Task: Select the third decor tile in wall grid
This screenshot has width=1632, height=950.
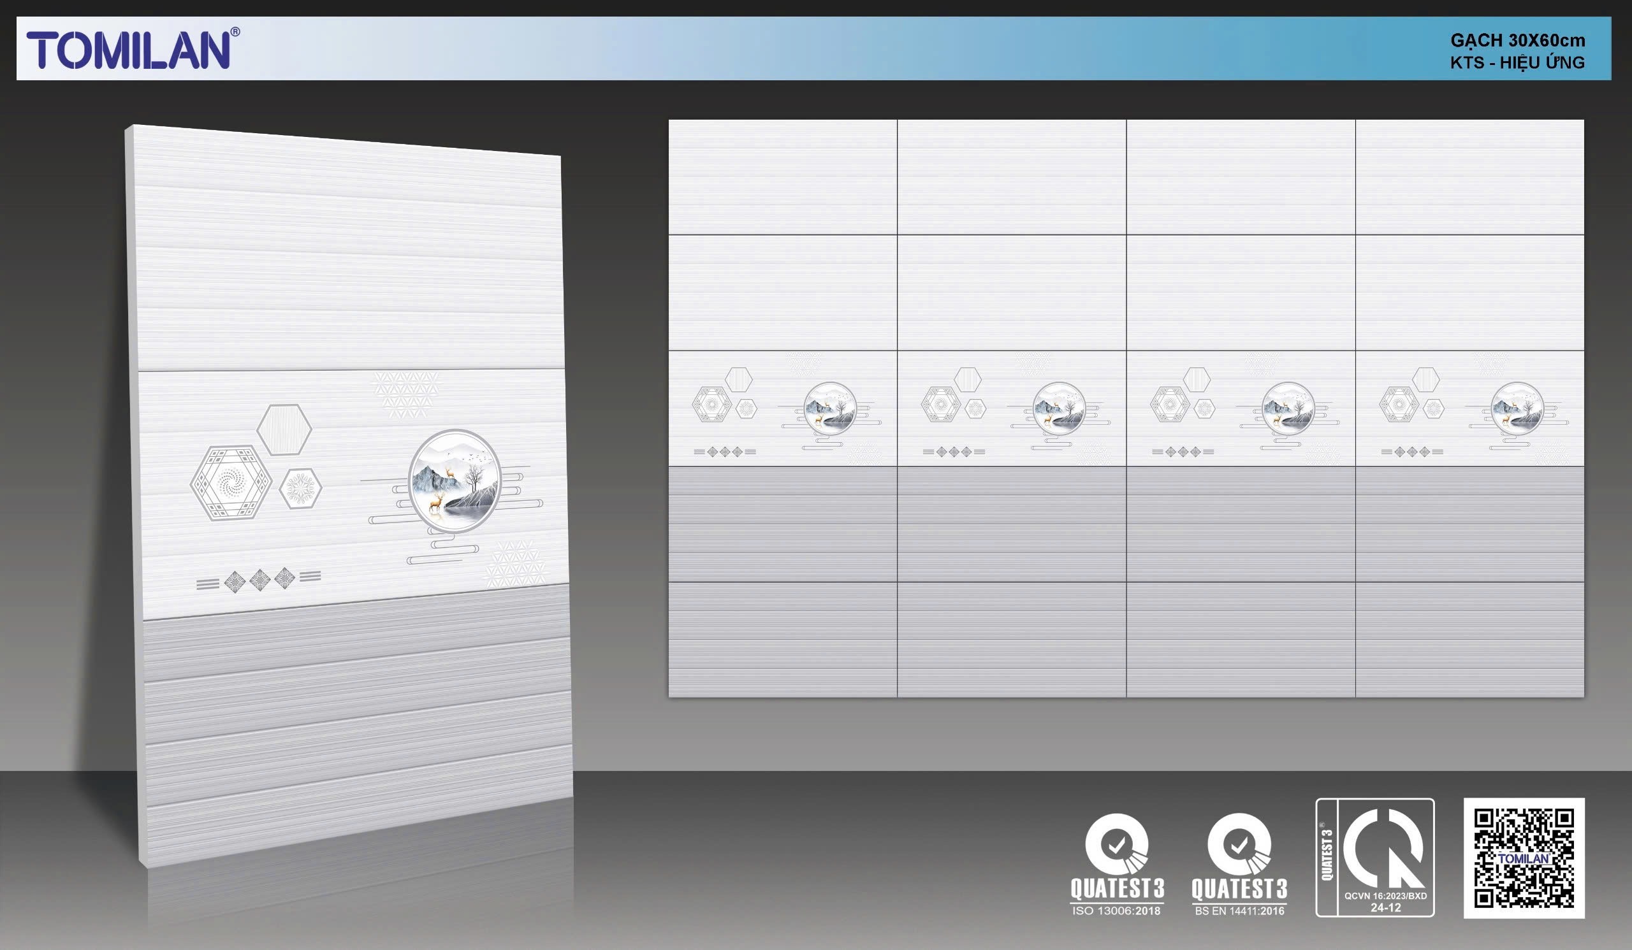Action: coord(1241,408)
